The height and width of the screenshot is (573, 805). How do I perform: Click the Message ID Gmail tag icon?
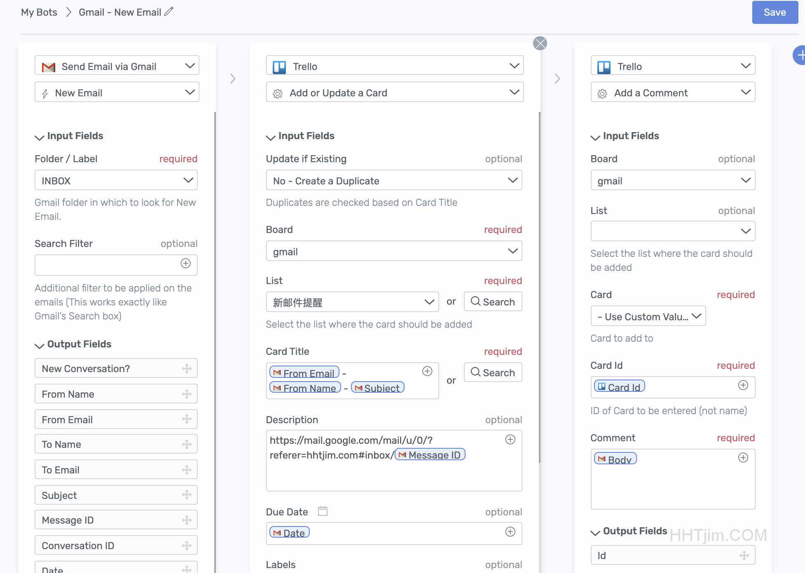point(402,455)
